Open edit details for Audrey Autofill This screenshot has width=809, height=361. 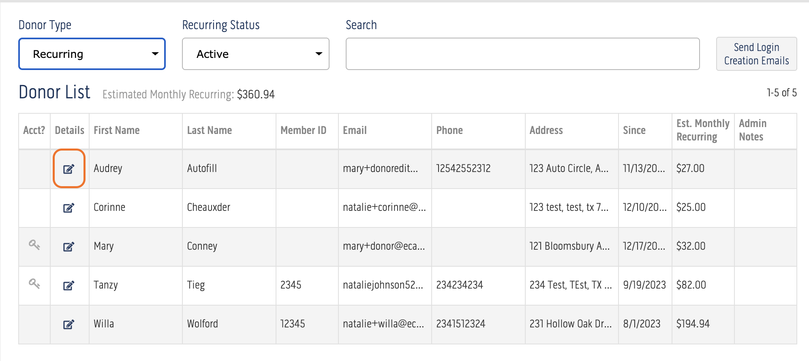click(x=69, y=169)
